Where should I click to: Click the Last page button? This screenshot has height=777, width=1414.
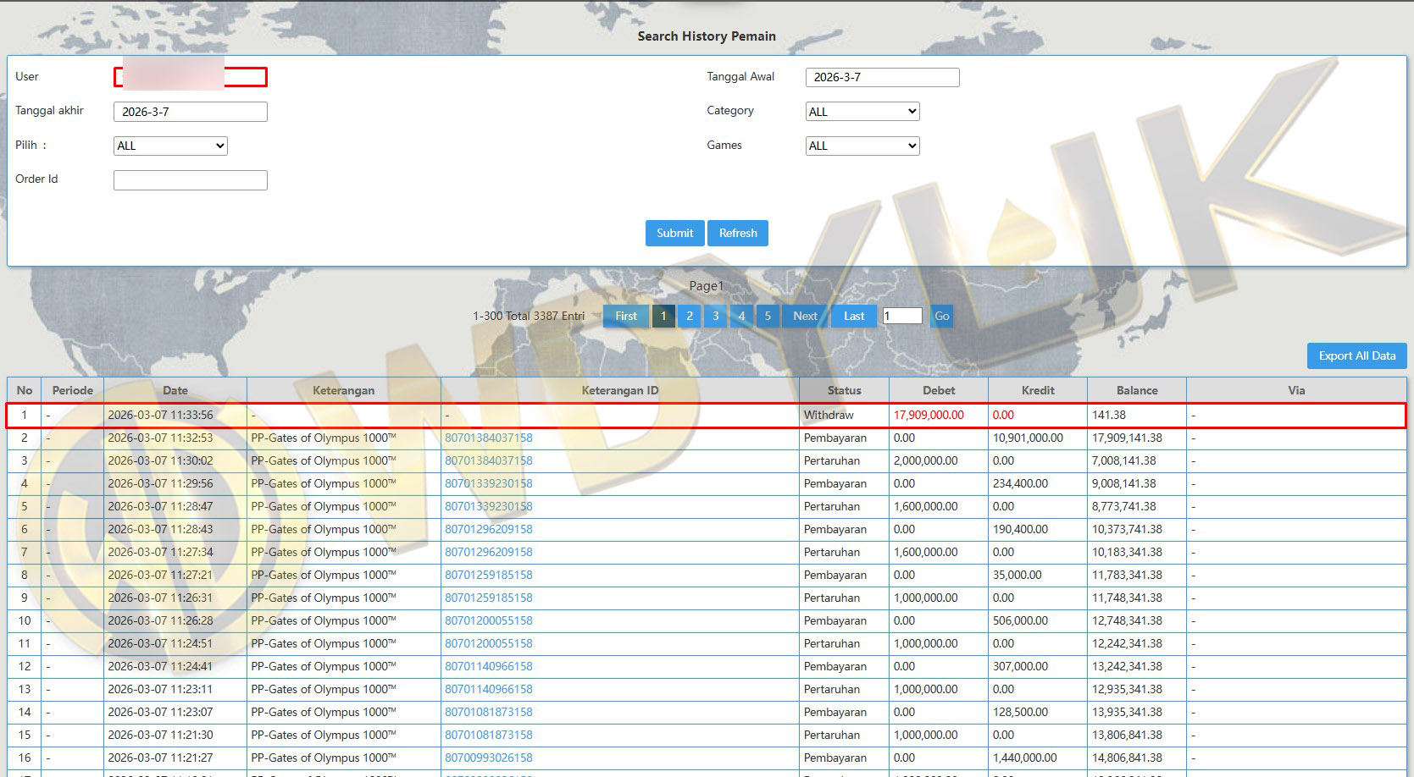click(854, 317)
